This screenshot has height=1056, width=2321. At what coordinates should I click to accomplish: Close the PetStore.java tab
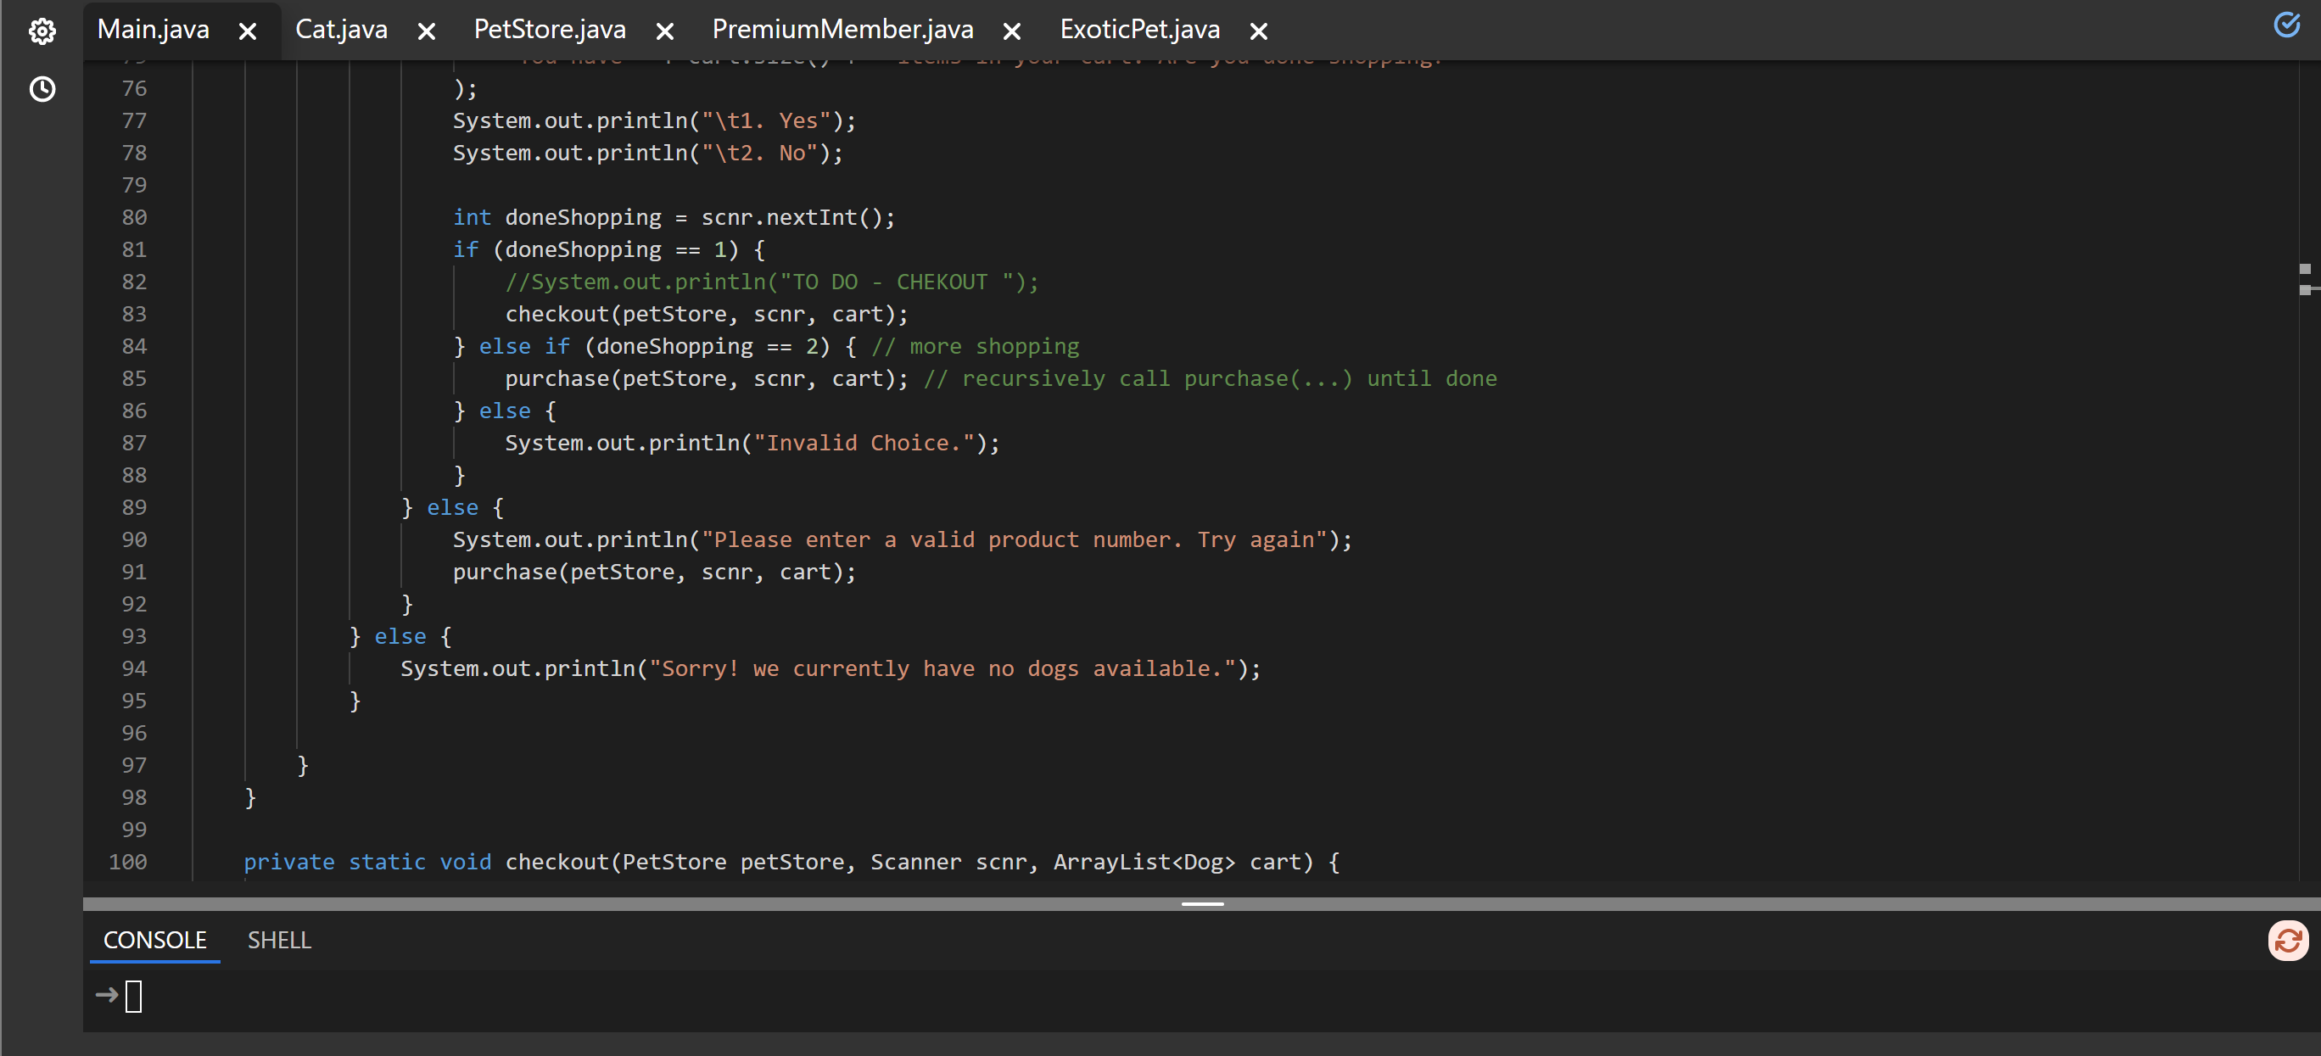pos(665,31)
